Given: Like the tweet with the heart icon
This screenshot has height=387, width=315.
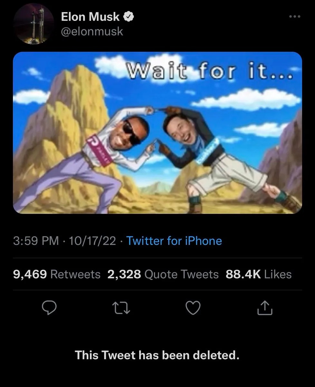Looking at the screenshot, I should pos(194,308).
